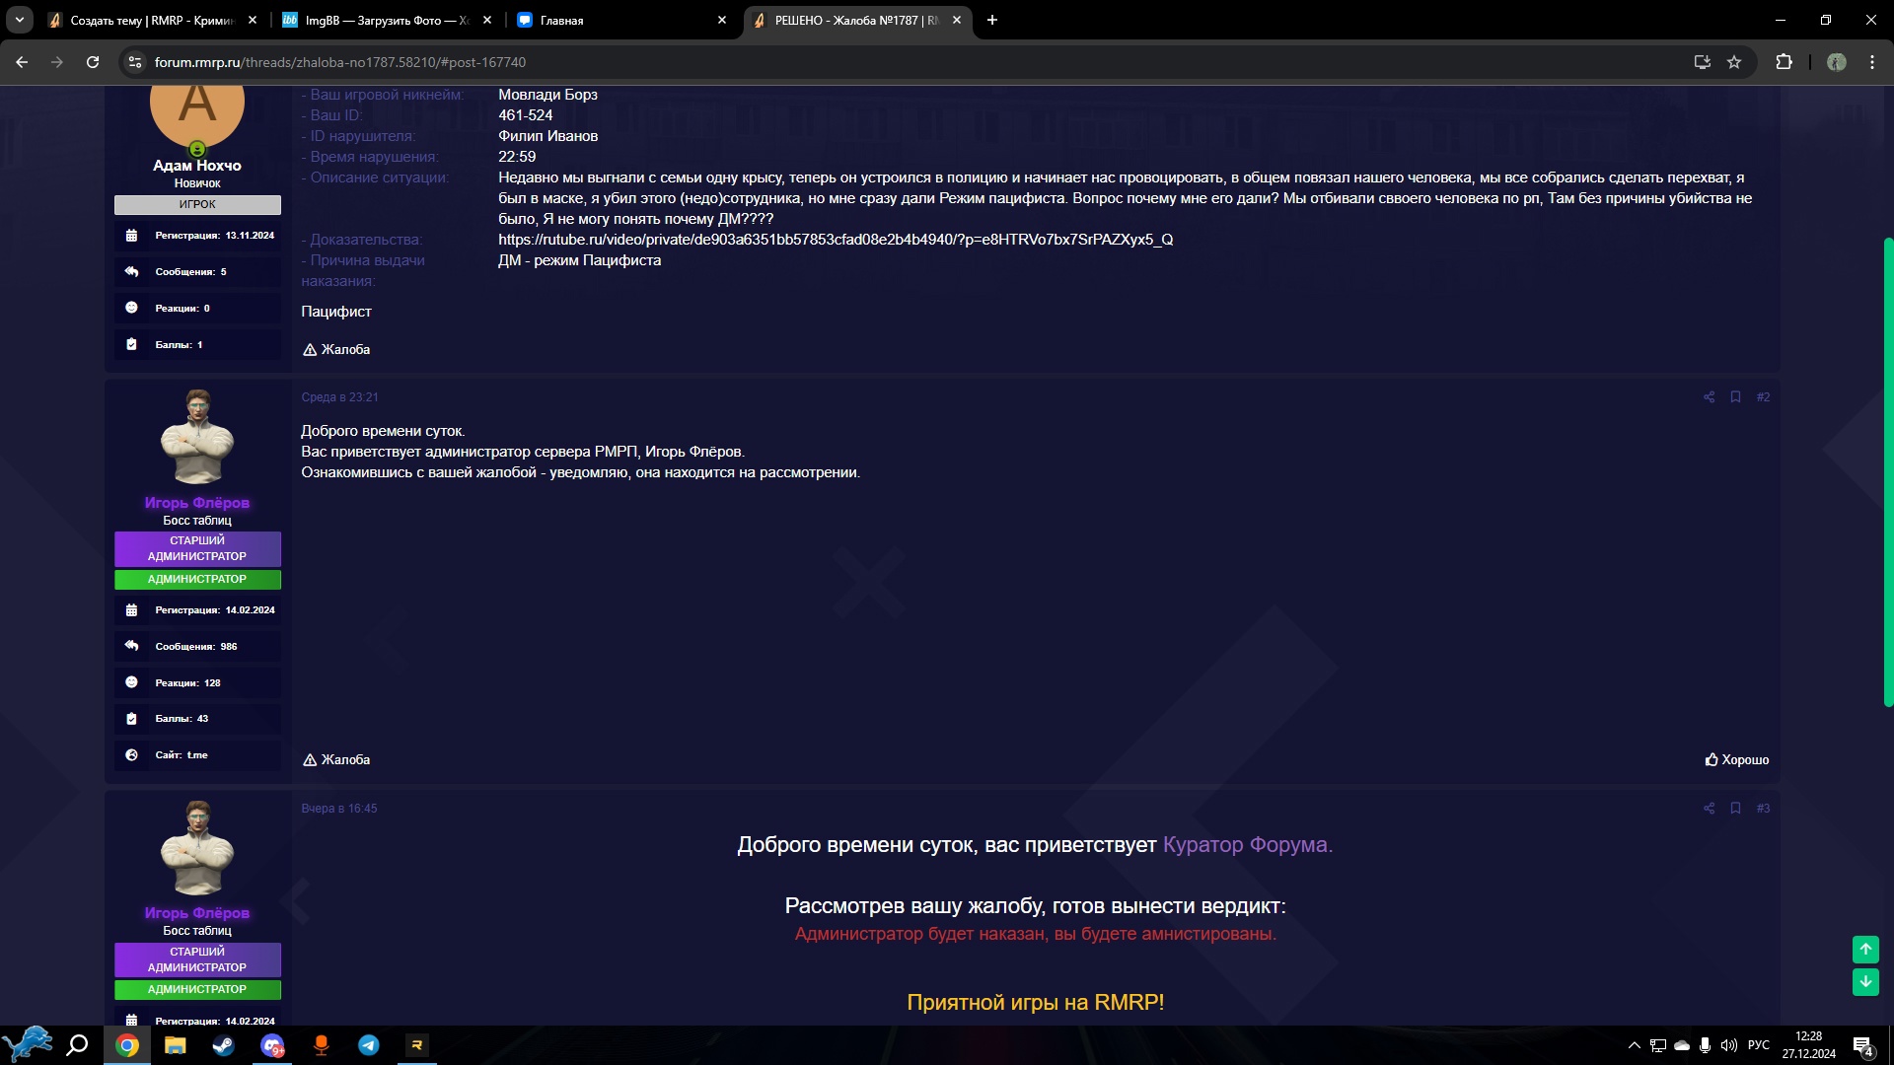Toggle system volume icon in tray
This screenshot has width=1894, height=1065.
tap(1728, 1045)
